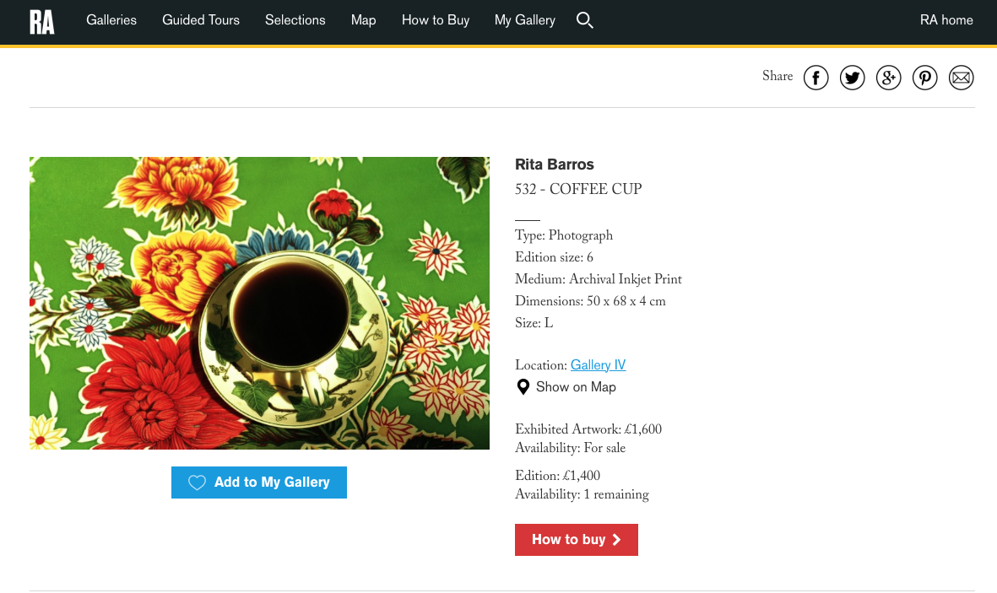Share via Google Plus icon
The height and width of the screenshot is (593, 997).
coord(888,78)
